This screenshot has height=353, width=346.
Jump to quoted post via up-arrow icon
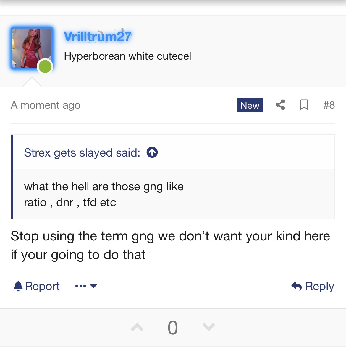pos(152,152)
